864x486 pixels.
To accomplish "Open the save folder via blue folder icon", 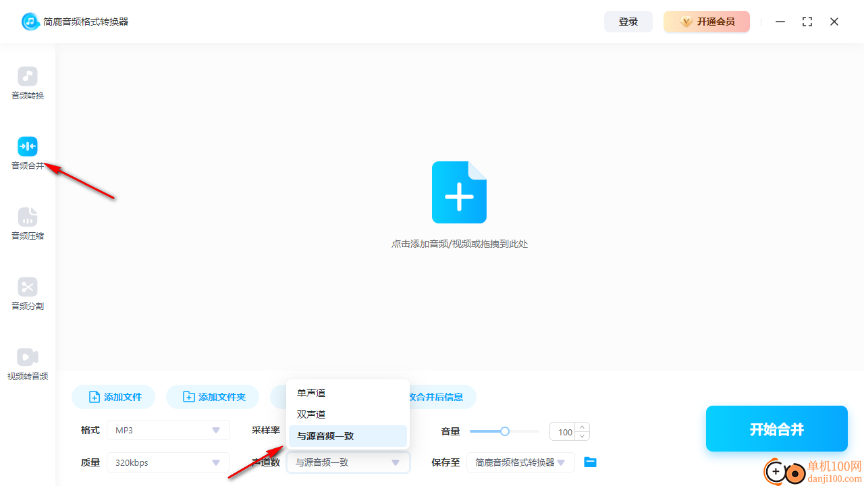I will (591, 462).
